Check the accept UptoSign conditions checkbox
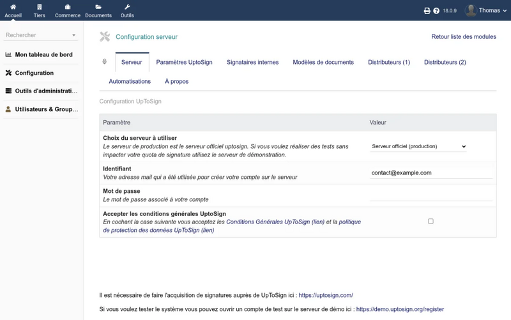 431,221
